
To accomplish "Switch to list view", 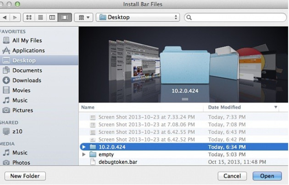I will 40,17.
